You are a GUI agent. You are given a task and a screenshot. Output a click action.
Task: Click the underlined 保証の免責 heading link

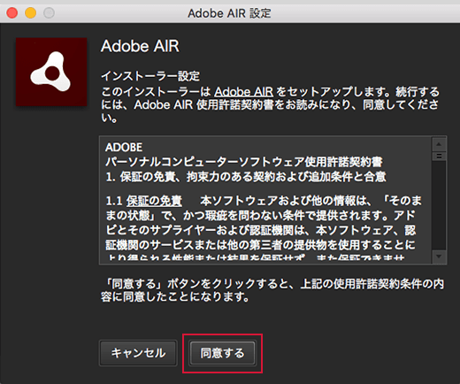click(154, 201)
